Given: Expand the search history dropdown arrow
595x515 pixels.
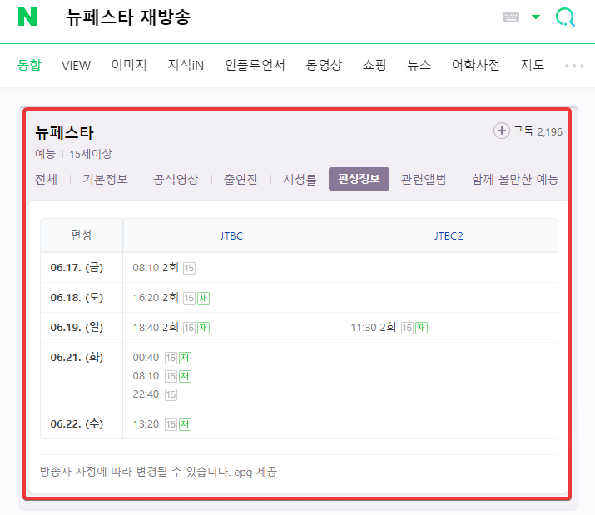Looking at the screenshot, I should click(x=536, y=17).
